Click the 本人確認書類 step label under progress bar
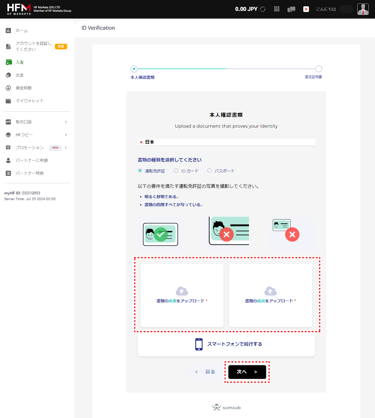Screen dimensions: 375x418 [x=142, y=77]
